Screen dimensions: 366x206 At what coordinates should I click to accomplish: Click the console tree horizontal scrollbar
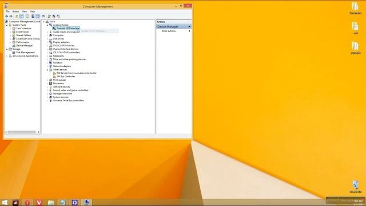click(22, 132)
